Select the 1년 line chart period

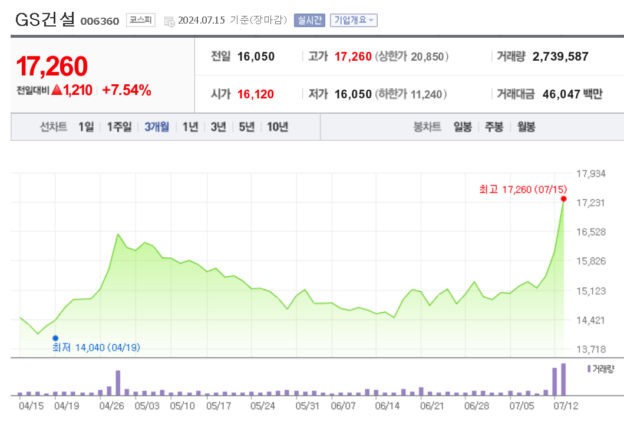pos(190,127)
